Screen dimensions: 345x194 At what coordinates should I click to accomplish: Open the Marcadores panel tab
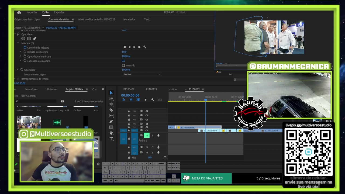point(31,89)
